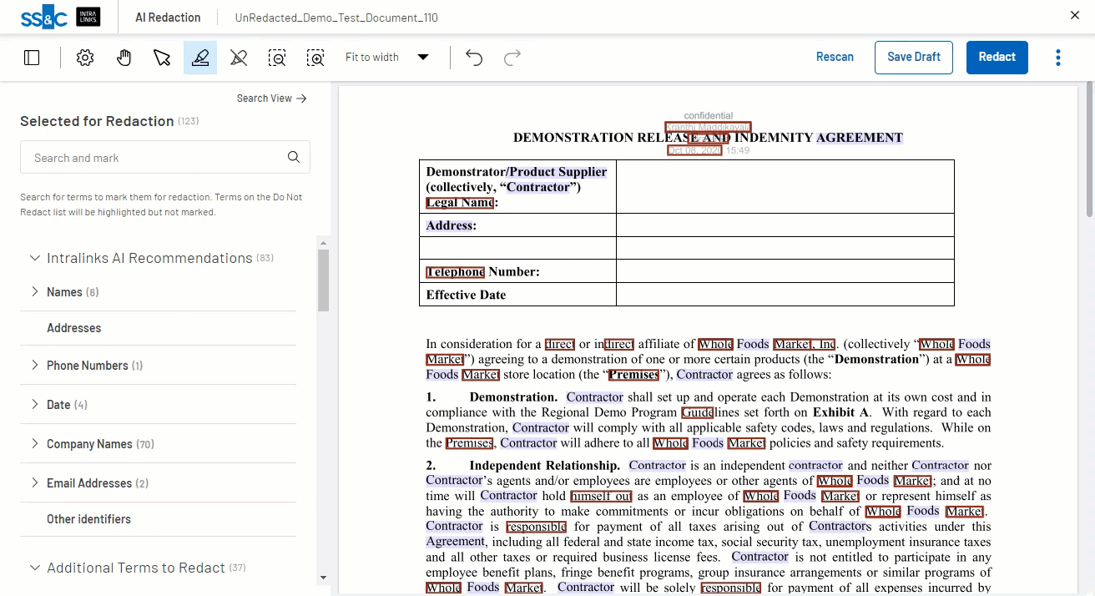Viewport: 1095px width, 596px height.
Task: Click 'Independent Relationship.' section heading
Action: click(x=545, y=466)
